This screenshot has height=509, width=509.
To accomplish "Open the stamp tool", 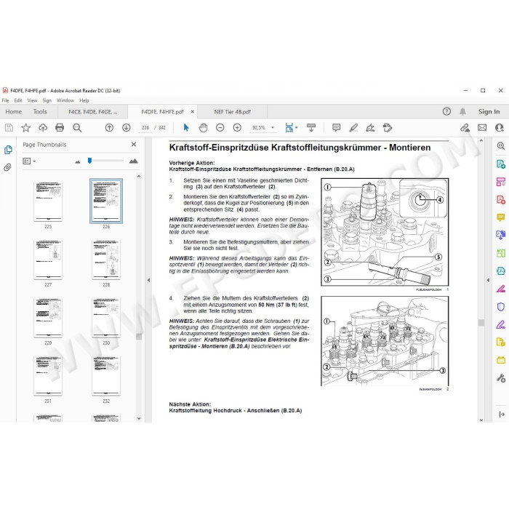I will (x=388, y=127).
